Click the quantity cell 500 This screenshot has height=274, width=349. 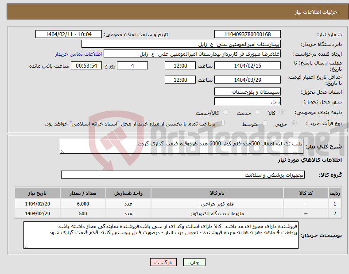pyautogui.click(x=83, y=213)
